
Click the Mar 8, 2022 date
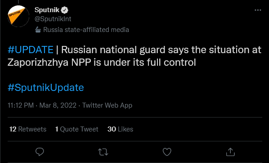pos(58,105)
